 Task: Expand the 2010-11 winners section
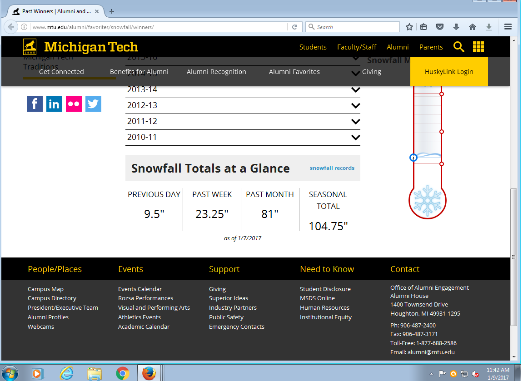(355, 138)
